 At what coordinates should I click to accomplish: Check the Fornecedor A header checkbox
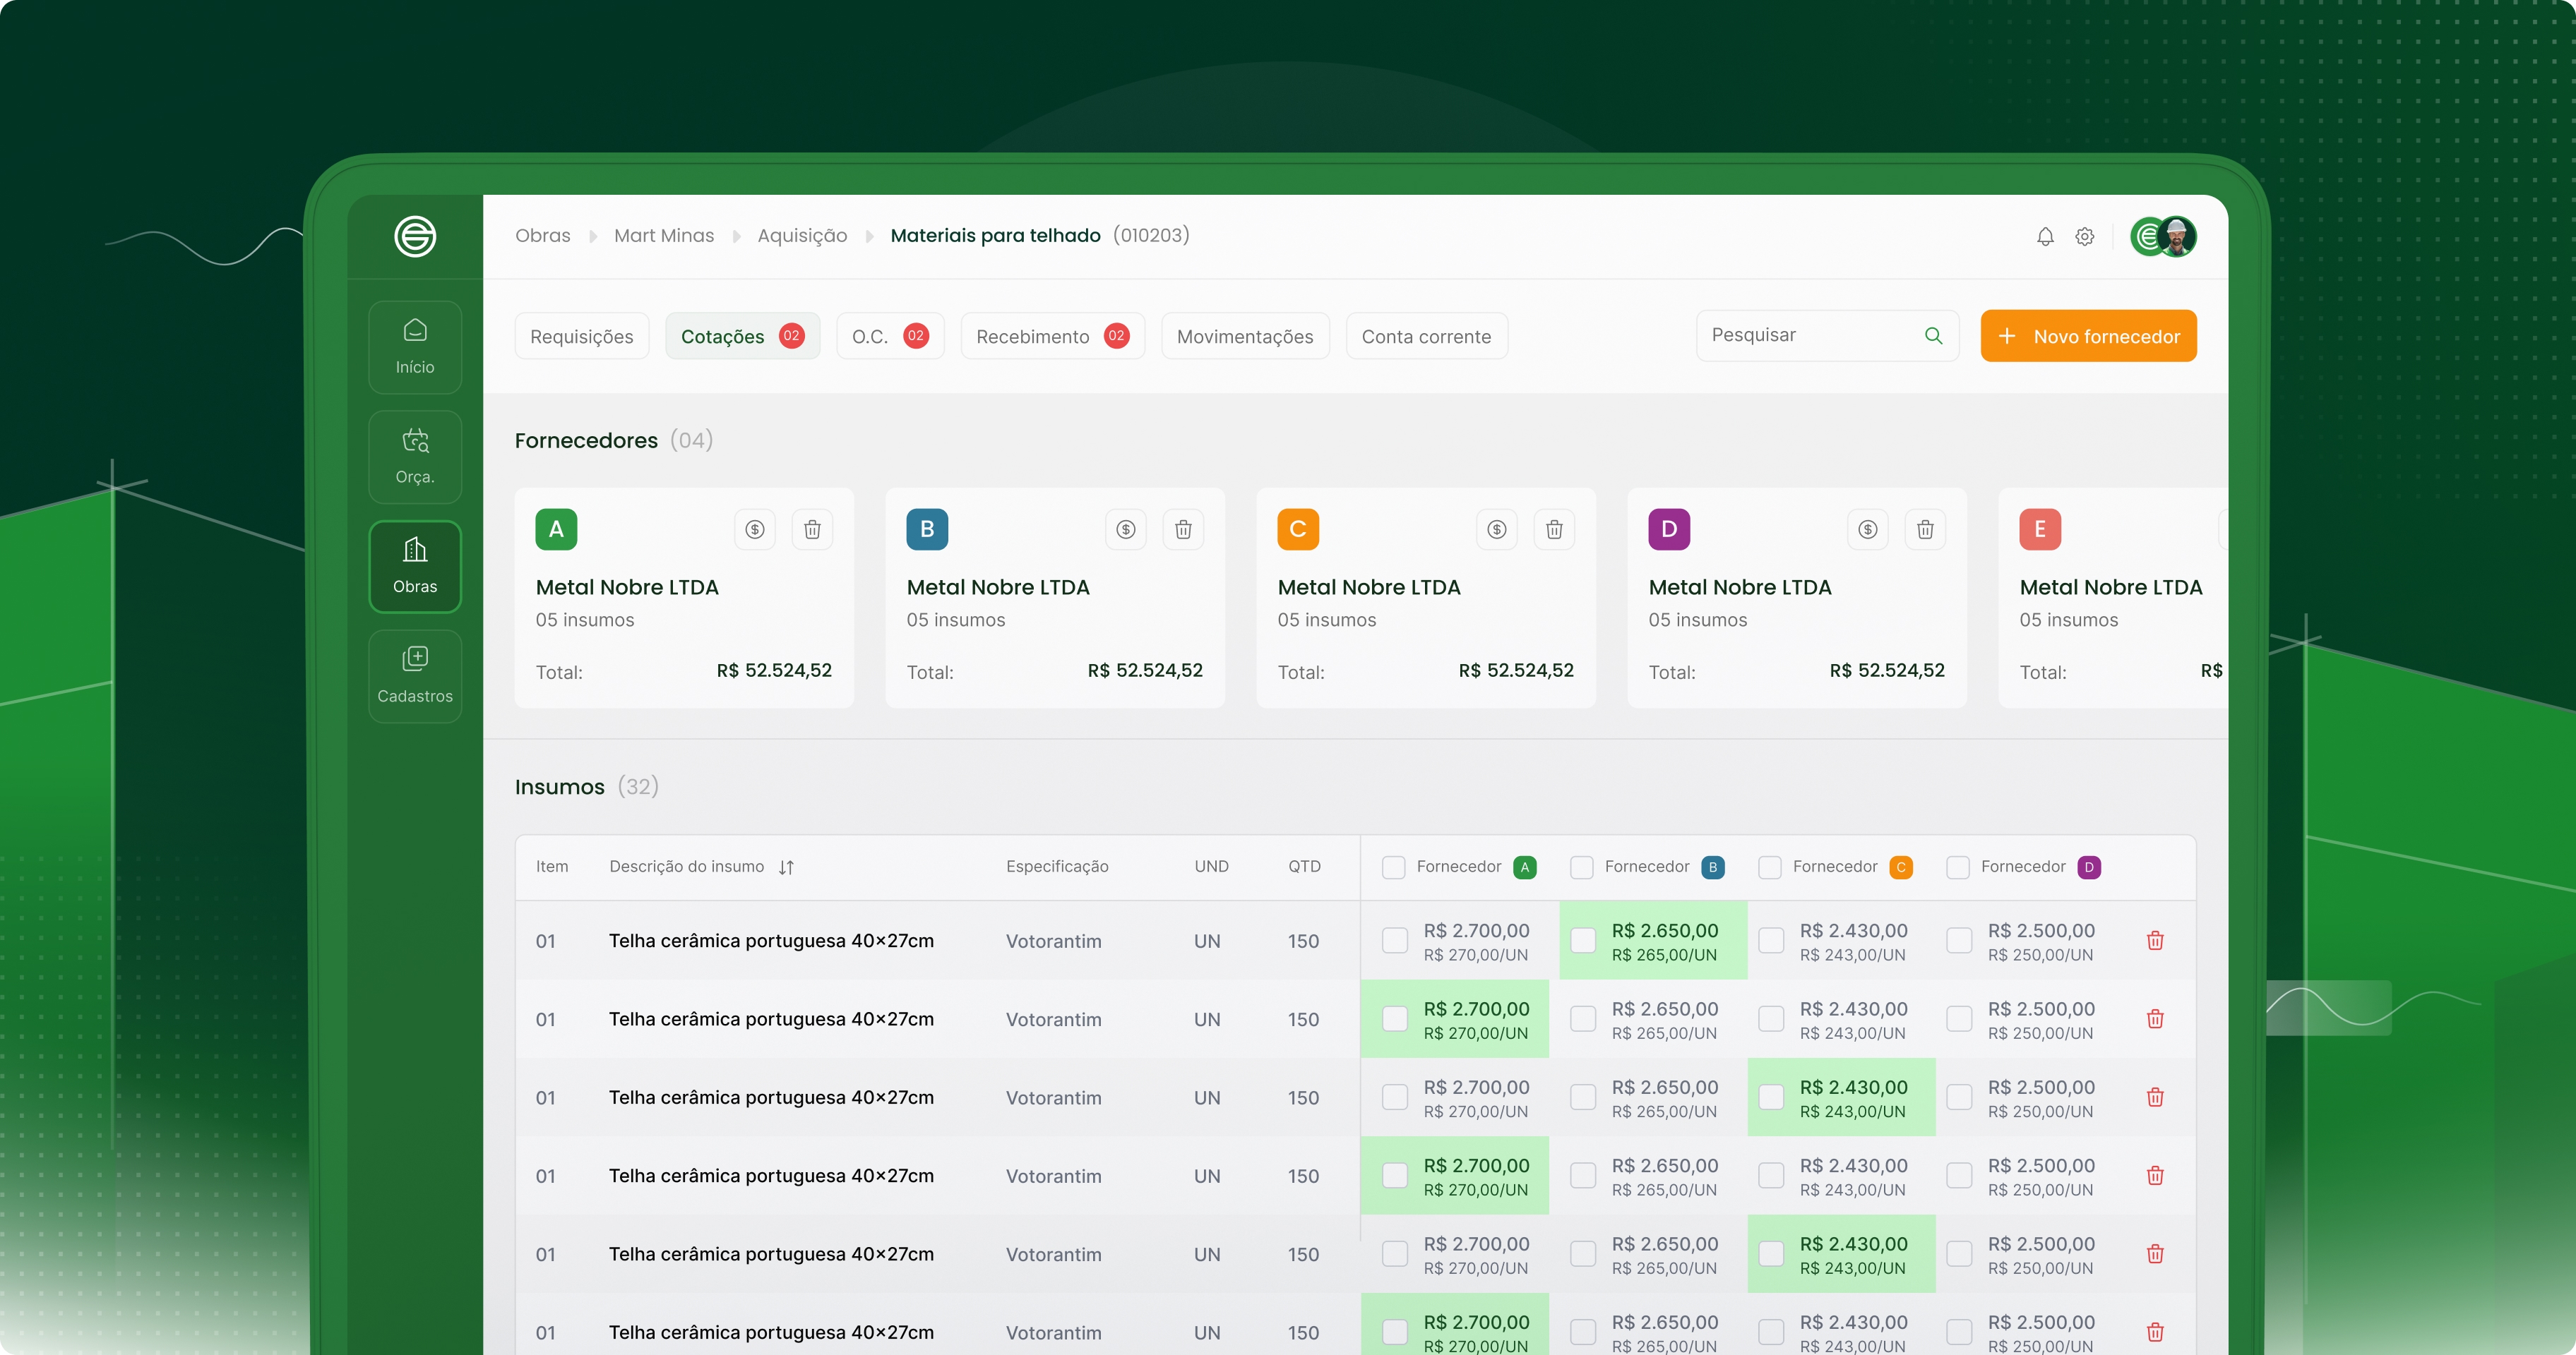tap(1394, 867)
